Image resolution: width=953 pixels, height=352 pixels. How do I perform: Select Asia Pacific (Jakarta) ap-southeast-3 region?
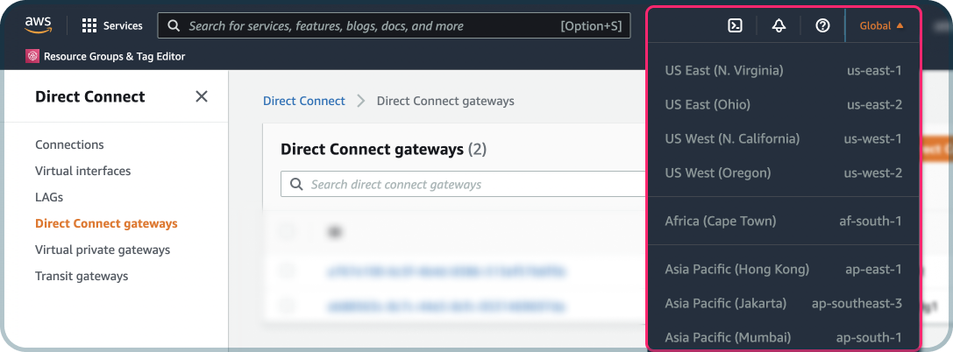[784, 303]
